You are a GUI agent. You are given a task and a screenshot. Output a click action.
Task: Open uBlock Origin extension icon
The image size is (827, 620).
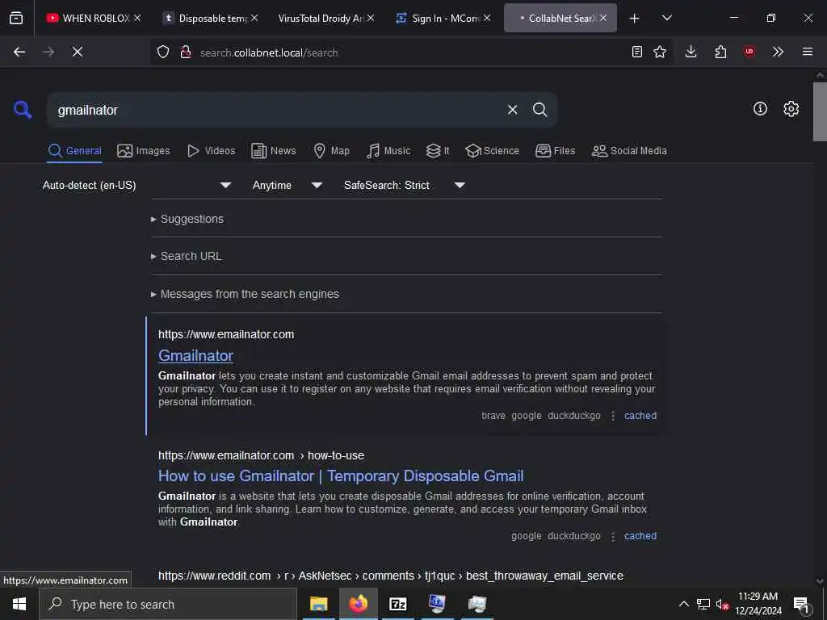coord(749,52)
